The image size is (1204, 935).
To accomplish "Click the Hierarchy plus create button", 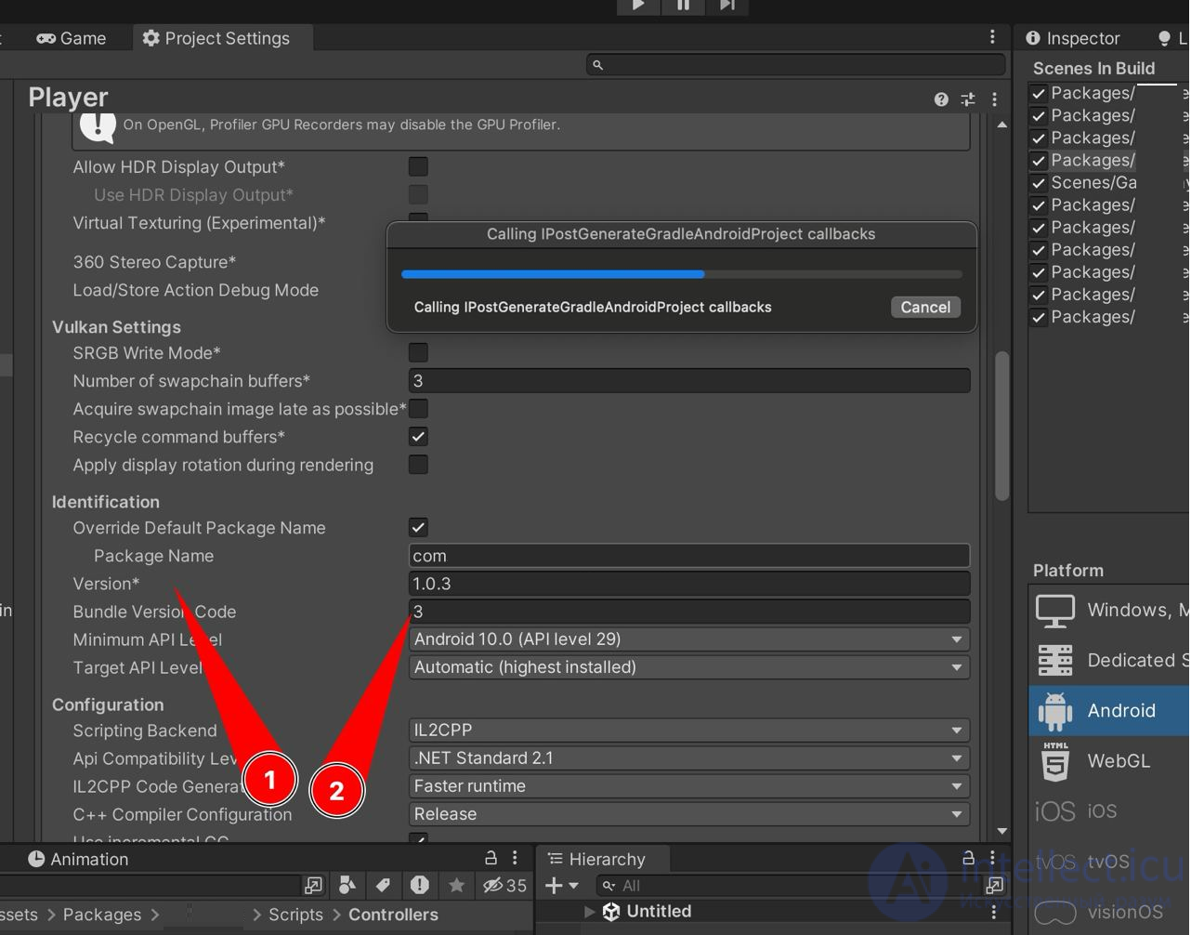I will point(554,886).
